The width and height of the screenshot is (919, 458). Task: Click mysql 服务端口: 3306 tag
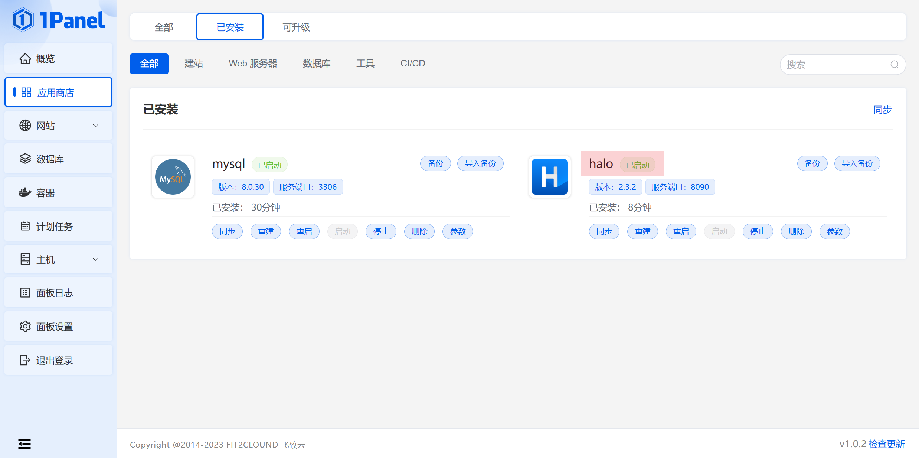(308, 187)
